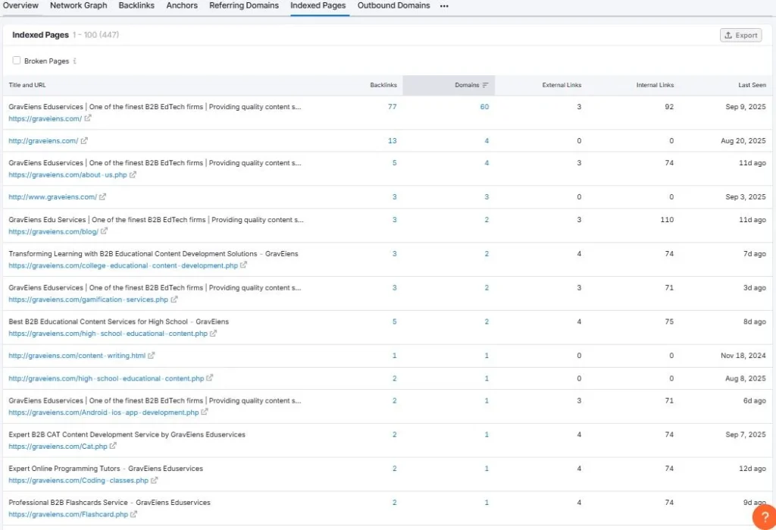Image resolution: width=776 pixels, height=530 pixels.
Task: Open the Referring Domains tab
Action: coord(244,5)
